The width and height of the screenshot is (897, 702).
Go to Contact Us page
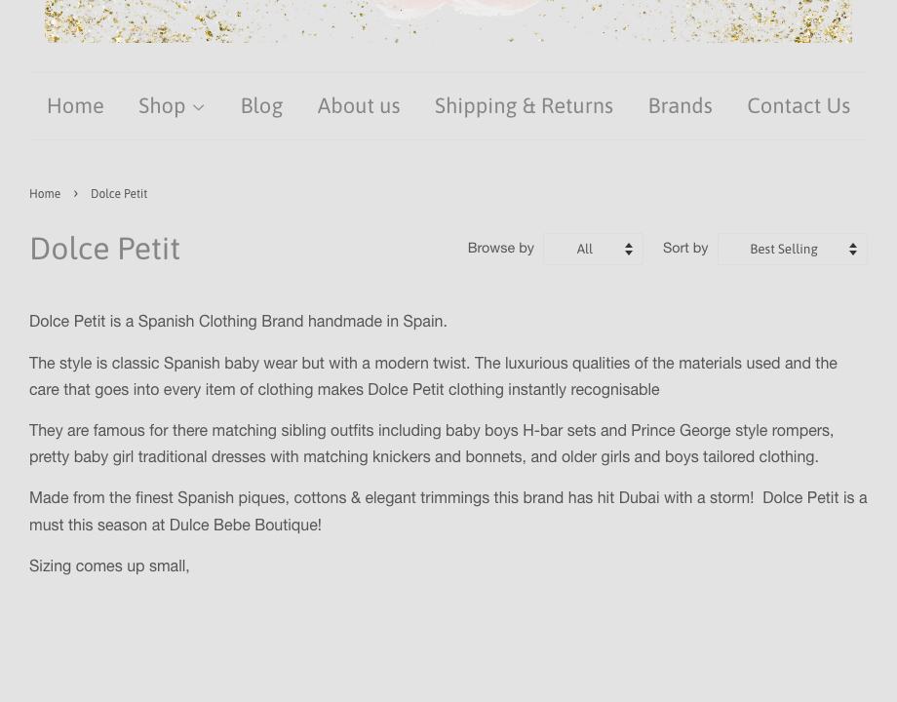pos(799,106)
